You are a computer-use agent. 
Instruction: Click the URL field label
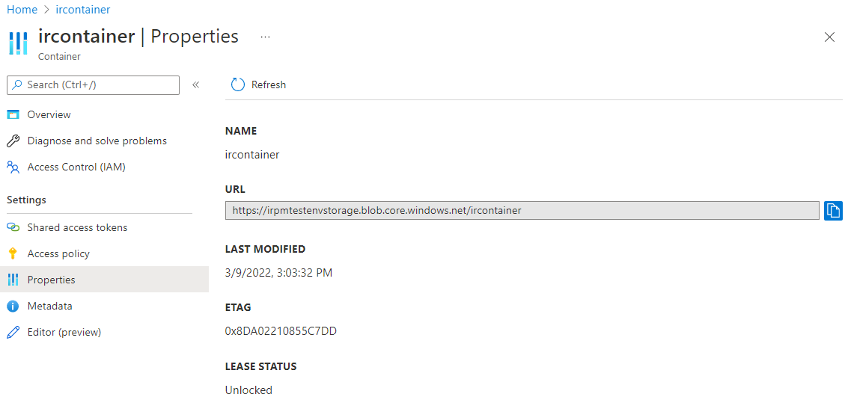pos(235,189)
